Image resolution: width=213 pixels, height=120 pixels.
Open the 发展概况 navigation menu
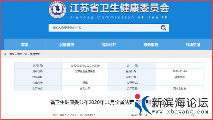pyautogui.click(x=67, y=45)
